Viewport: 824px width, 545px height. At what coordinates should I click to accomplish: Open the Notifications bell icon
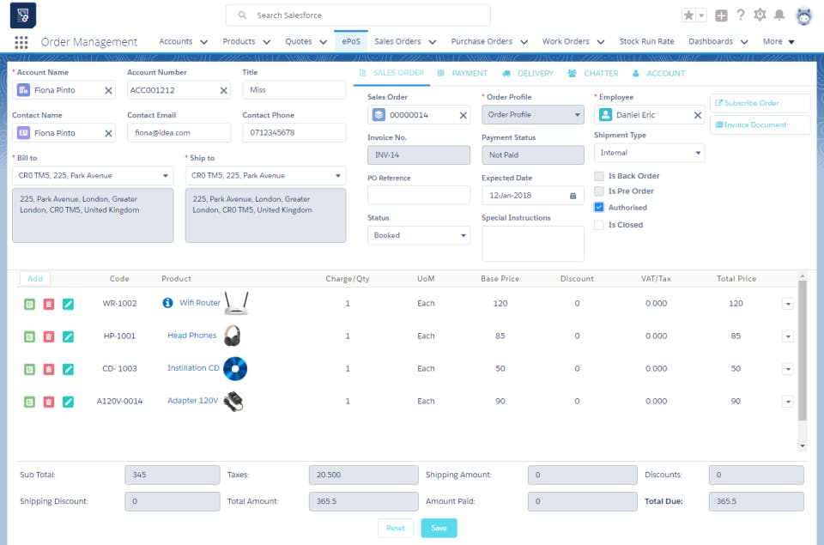tap(779, 15)
